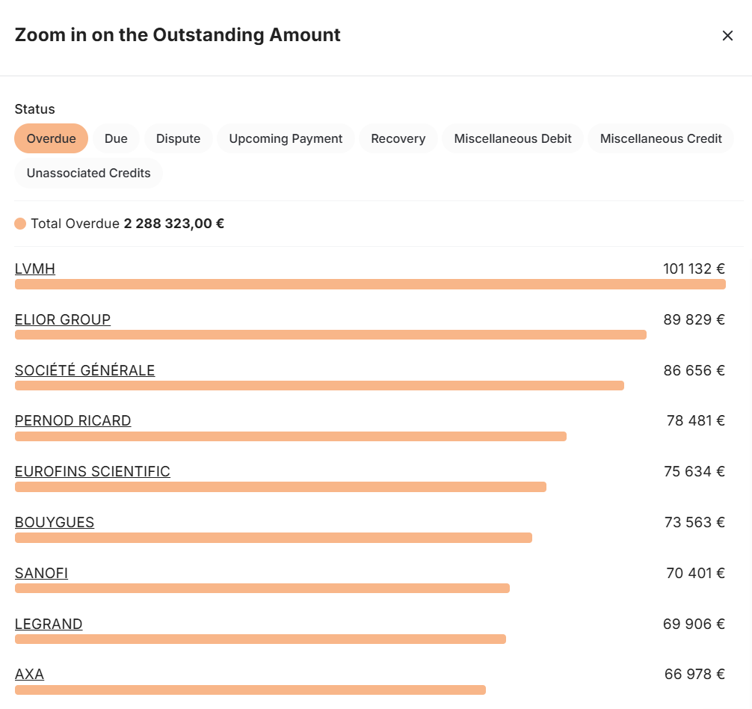Click the dialog title heading

point(177,35)
